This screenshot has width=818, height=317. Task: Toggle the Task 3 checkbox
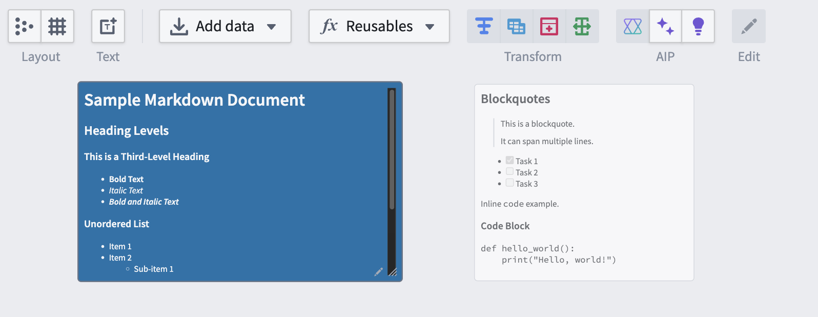pyautogui.click(x=509, y=183)
